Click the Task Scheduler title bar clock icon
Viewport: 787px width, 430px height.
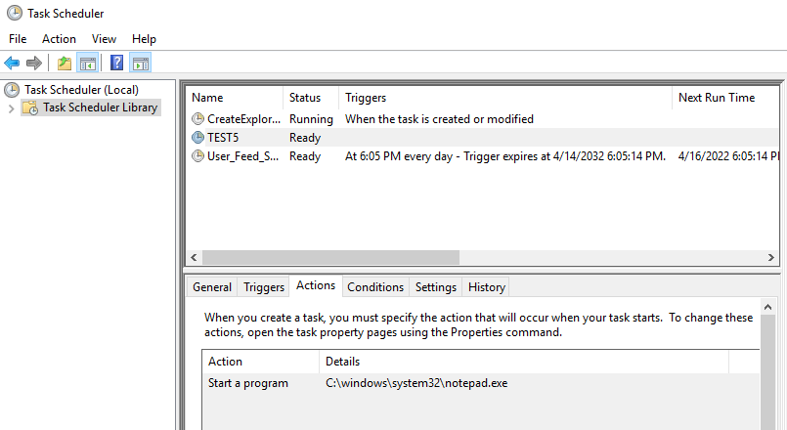pos(15,13)
